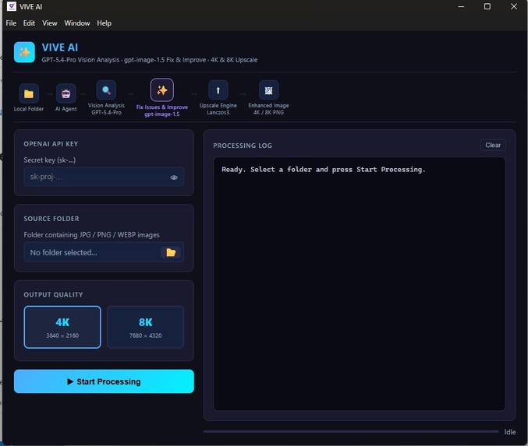Open the File menu
The image size is (528, 446).
point(11,23)
